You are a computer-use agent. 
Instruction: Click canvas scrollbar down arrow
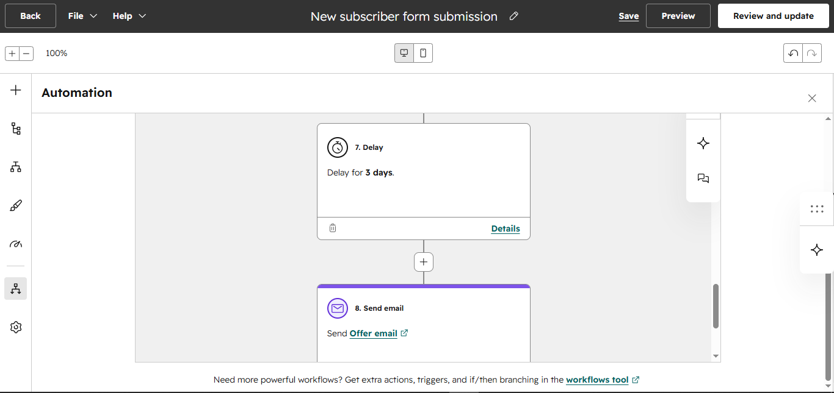pyautogui.click(x=716, y=356)
